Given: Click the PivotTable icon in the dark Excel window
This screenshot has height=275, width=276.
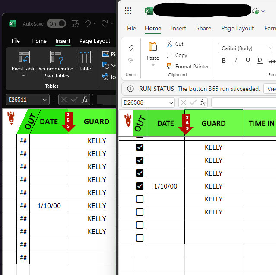Looking at the screenshot, I should click(24, 57).
